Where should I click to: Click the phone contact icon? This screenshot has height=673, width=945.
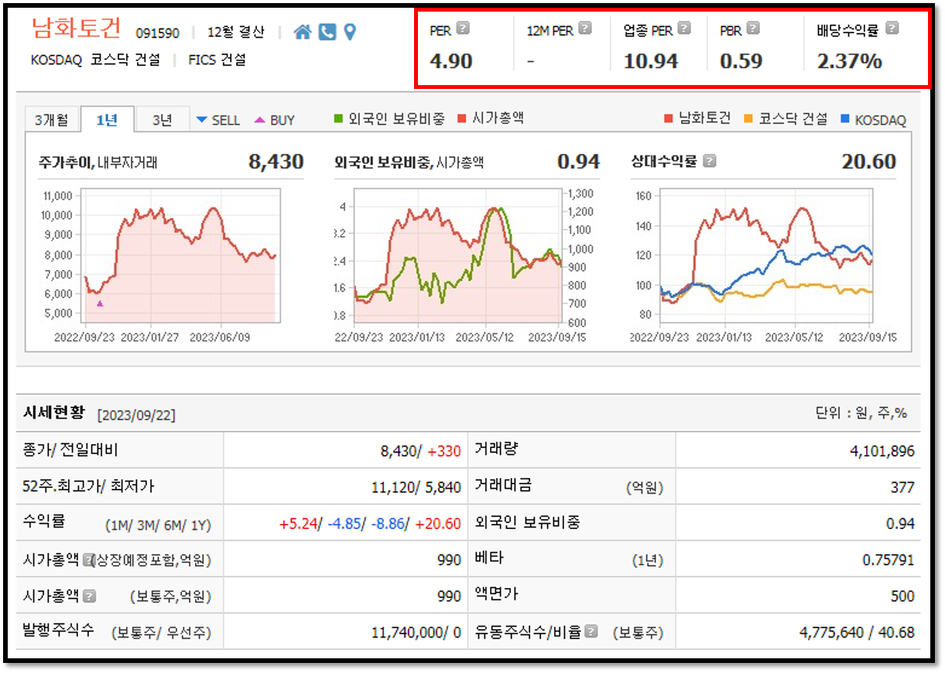(327, 32)
